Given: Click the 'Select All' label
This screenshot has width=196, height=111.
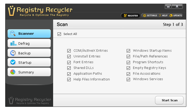Looking at the screenshot, I should click(70, 34).
